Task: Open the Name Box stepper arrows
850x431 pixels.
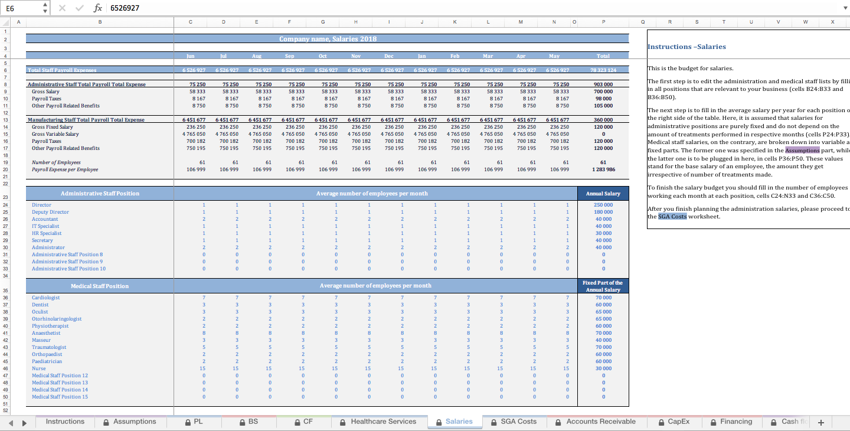Action: click(46, 8)
